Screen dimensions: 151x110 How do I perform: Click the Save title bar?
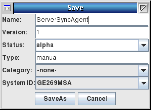75,8
